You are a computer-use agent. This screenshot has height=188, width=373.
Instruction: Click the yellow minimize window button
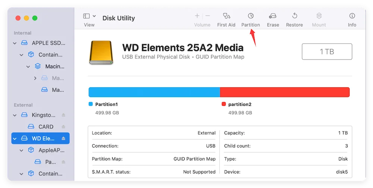[26, 18]
